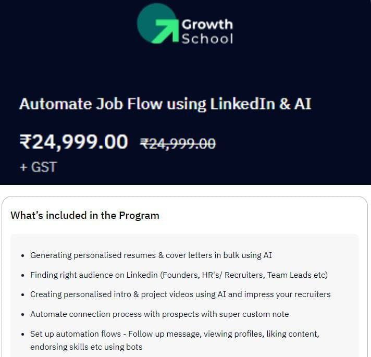Click the Automate connection process with prospects item

159,314
